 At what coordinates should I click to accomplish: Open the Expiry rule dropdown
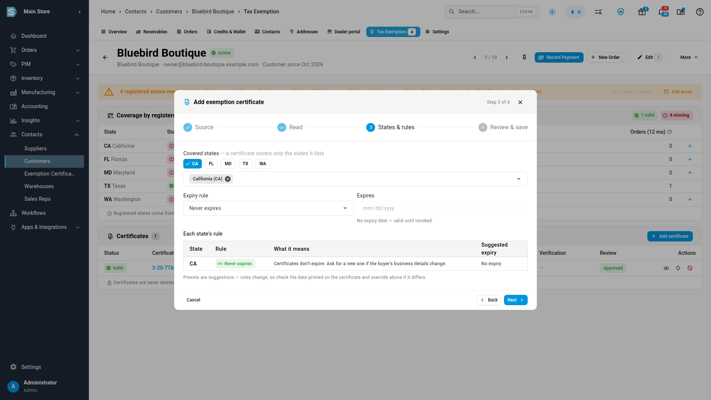pyautogui.click(x=268, y=208)
